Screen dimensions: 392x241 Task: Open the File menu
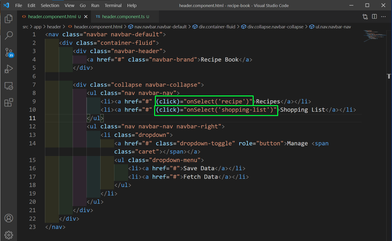[19, 5]
